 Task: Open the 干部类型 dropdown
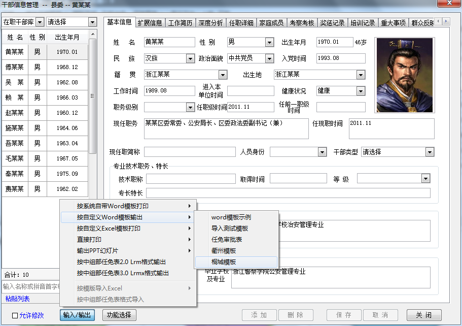(x=430, y=152)
